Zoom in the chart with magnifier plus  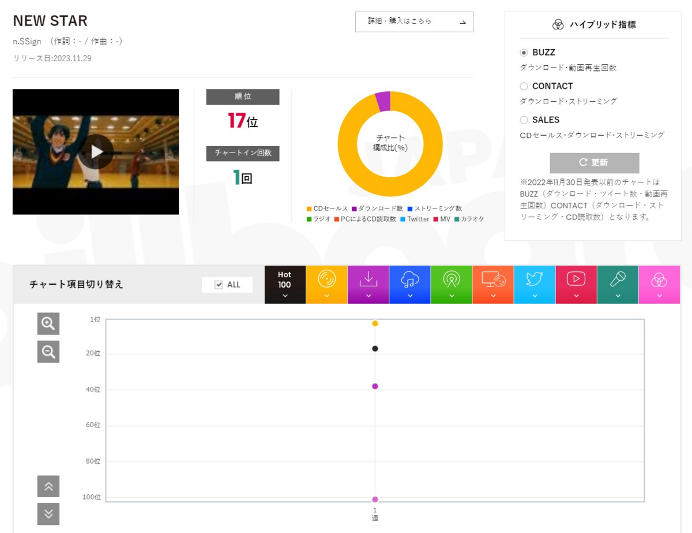click(48, 324)
